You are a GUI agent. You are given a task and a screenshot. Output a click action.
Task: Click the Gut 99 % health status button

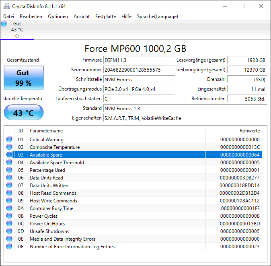click(x=24, y=78)
